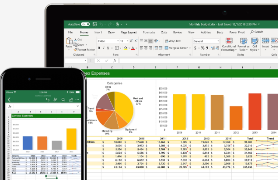Viewport: 278px width, 180px height.
Task: Open Cell Styles gallery
Action: click(x=254, y=44)
